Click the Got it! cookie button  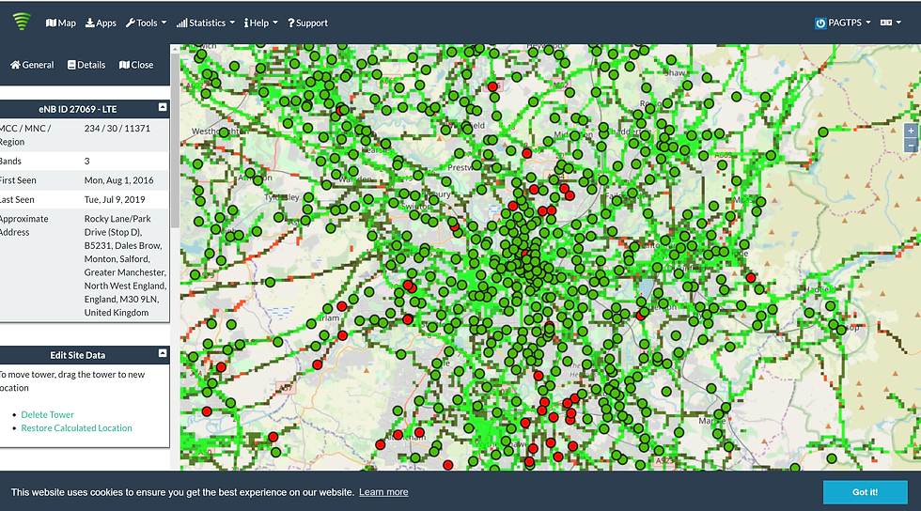point(866,492)
